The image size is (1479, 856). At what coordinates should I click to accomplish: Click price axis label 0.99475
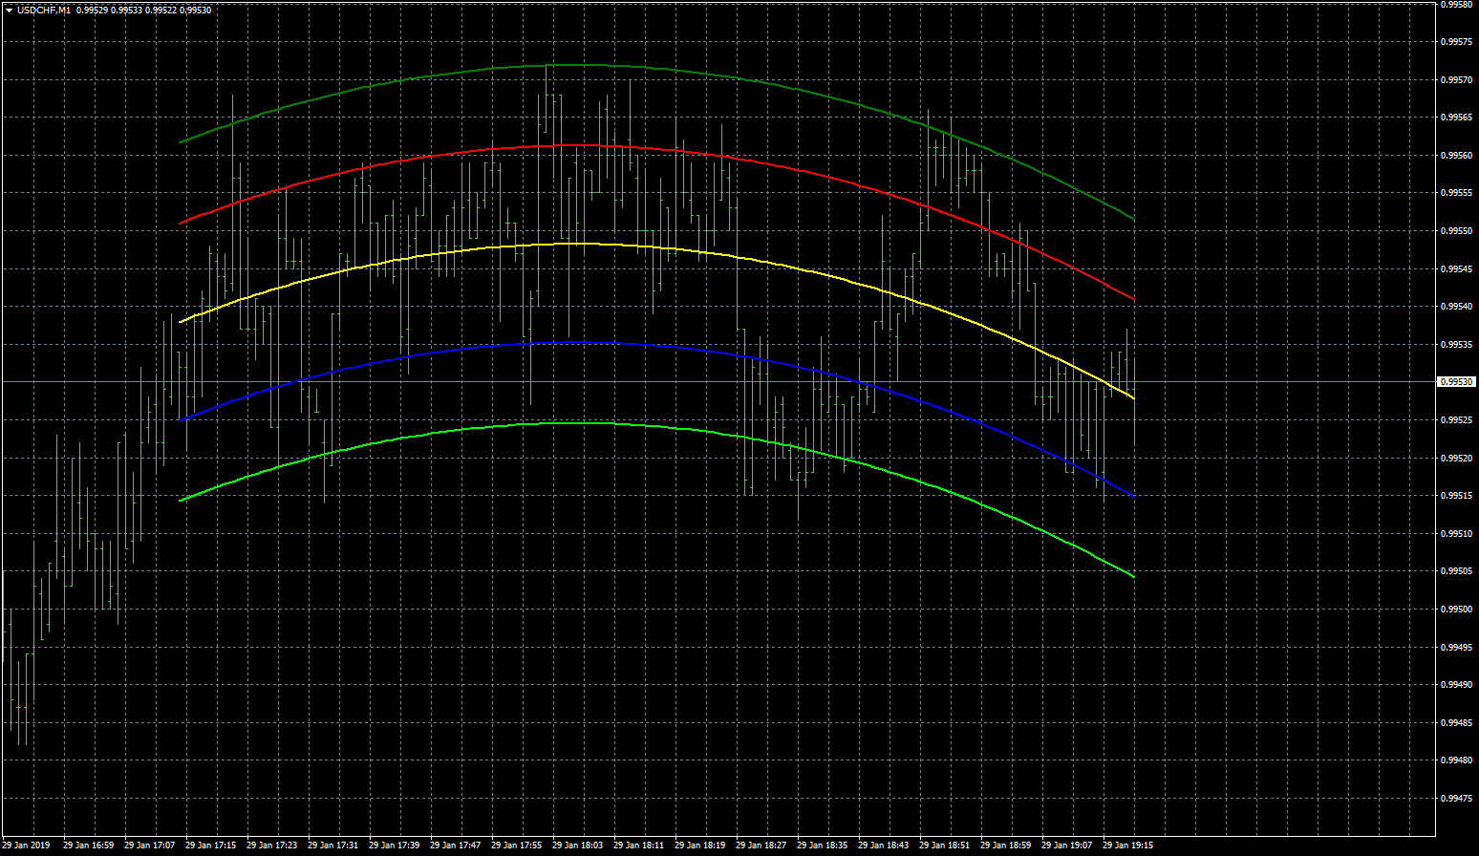1456,799
